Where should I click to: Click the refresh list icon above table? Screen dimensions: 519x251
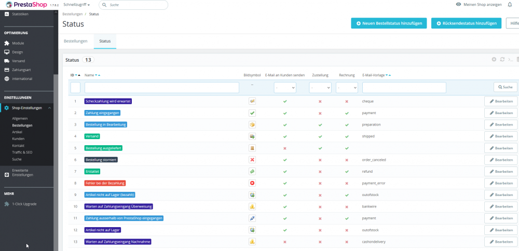(x=502, y=60)
